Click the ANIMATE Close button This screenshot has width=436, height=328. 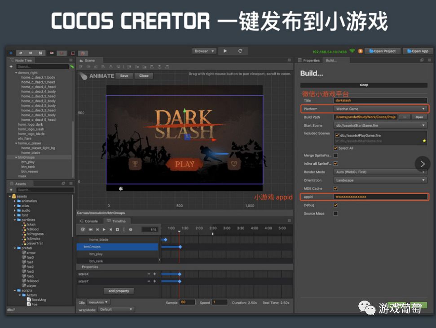click(x=144, y=75)
